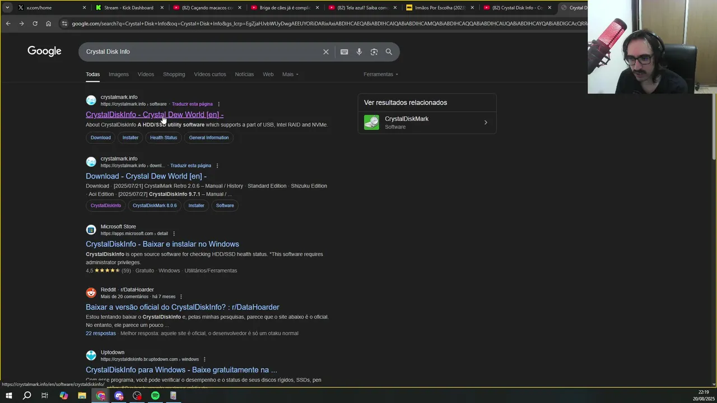
Task: Open more options for second crystalmark.info result
Action: (x=217, y=166)
